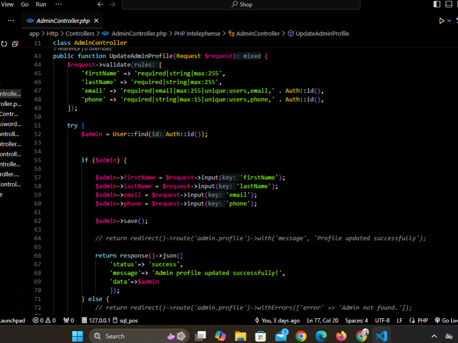Show hidden system tray icons

point(434,336)
